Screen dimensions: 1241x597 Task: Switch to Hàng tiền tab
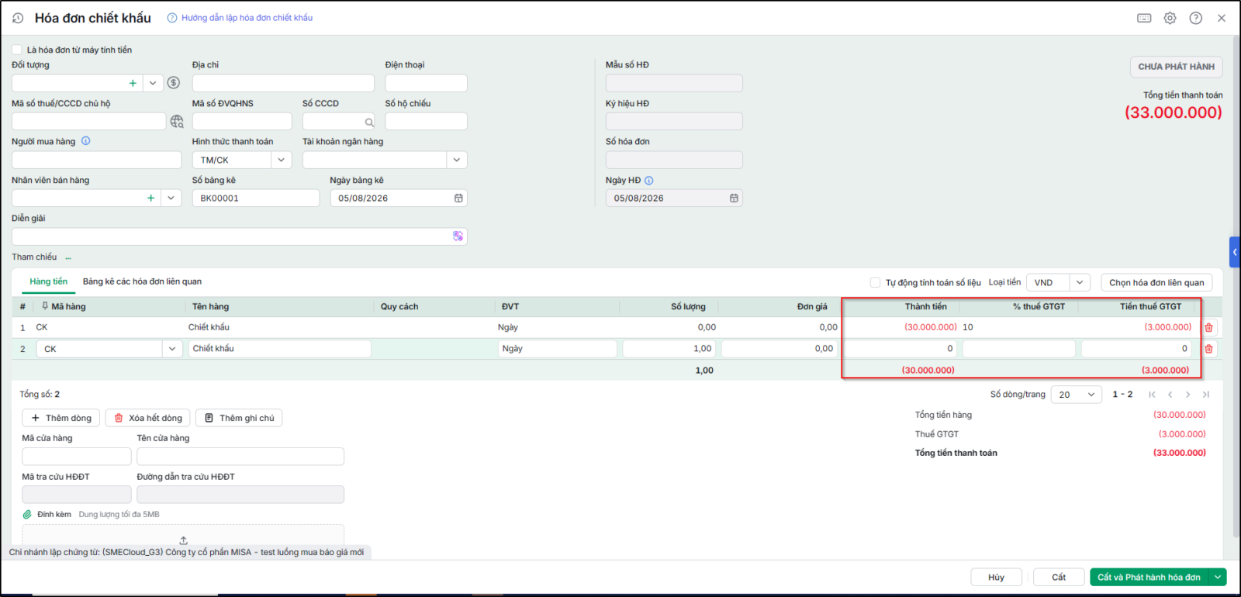[49, 281]
